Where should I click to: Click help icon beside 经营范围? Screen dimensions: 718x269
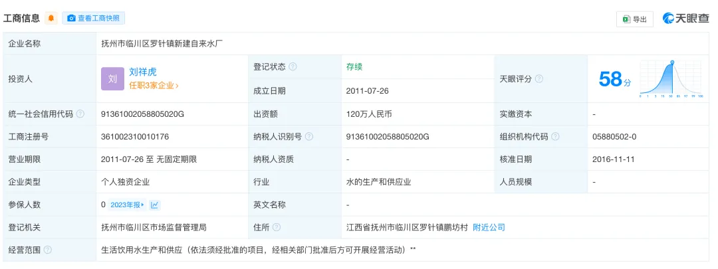click(x=48, y=250)
